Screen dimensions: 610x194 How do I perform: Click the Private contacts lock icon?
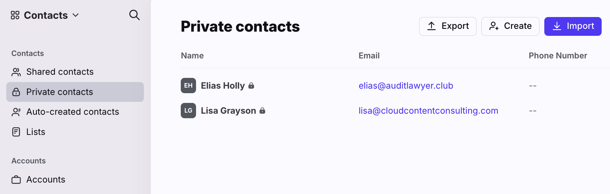pos(16,92)
